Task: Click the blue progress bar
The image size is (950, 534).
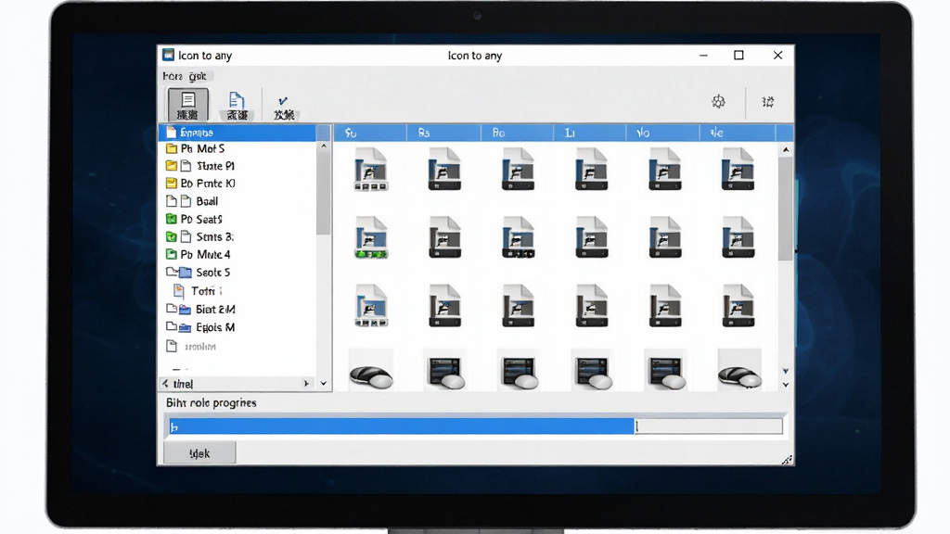Action: tap(403, 426)
